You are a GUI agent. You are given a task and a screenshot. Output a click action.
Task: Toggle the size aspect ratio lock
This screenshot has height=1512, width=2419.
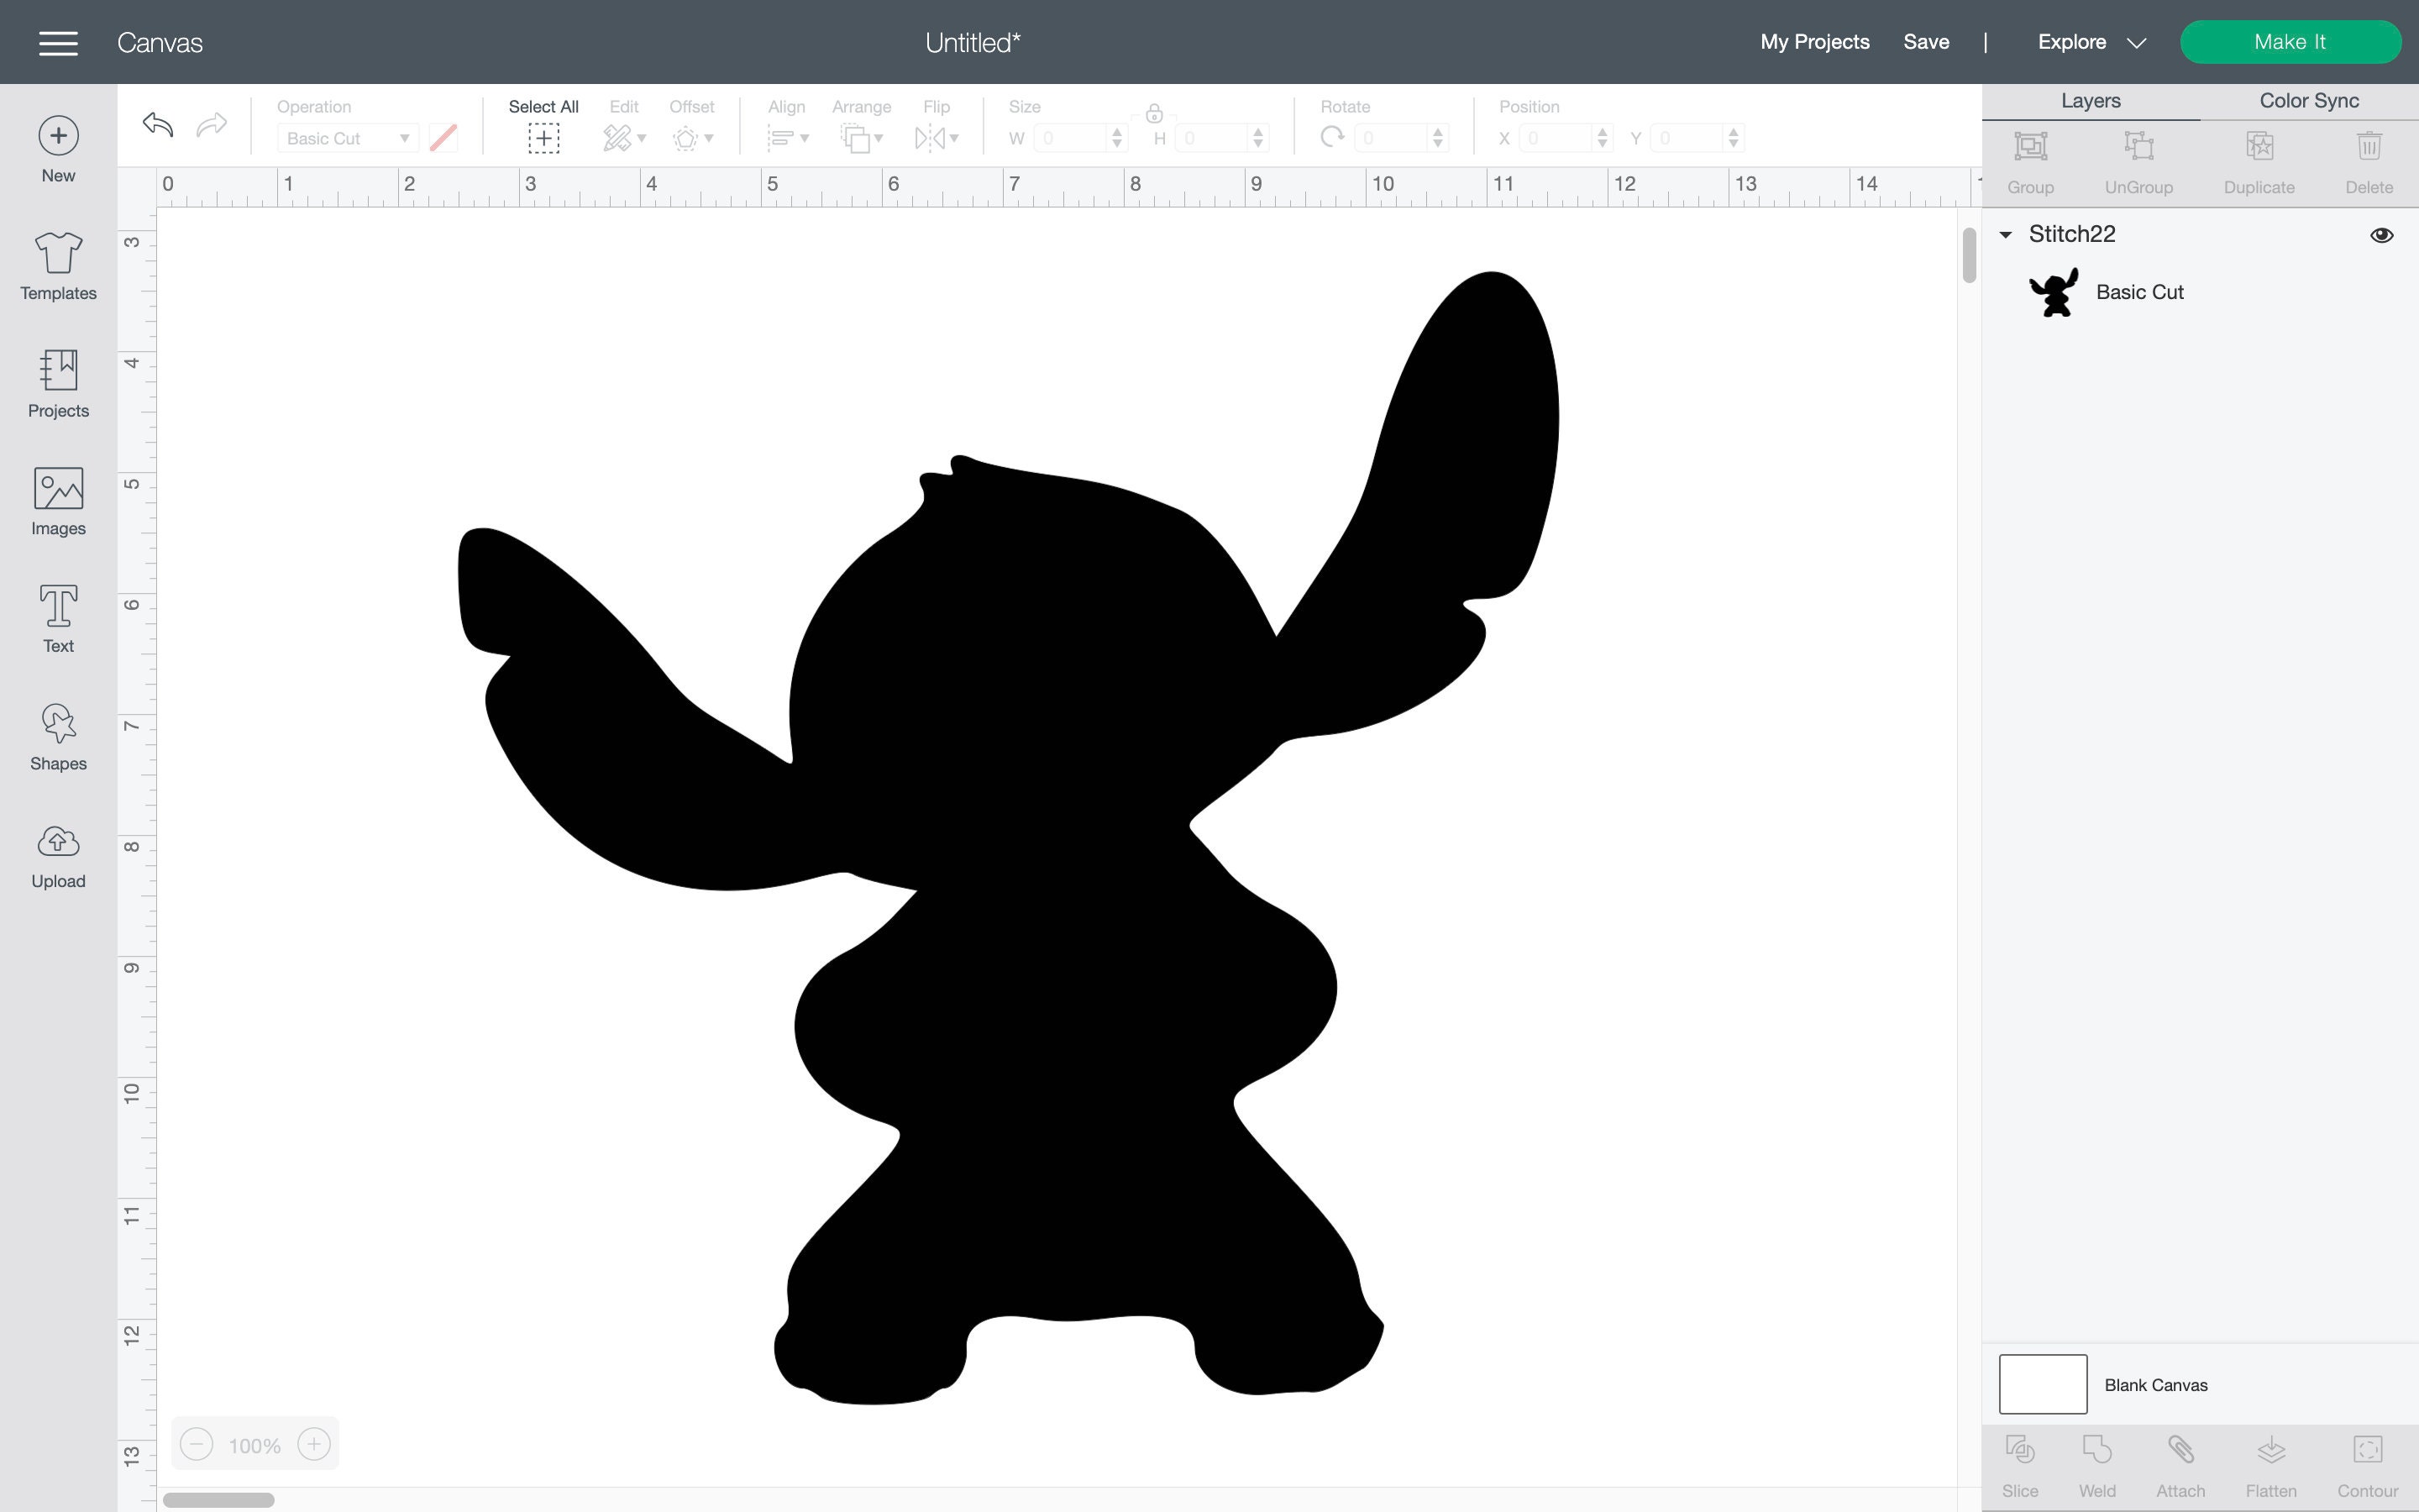[1155, 113]
